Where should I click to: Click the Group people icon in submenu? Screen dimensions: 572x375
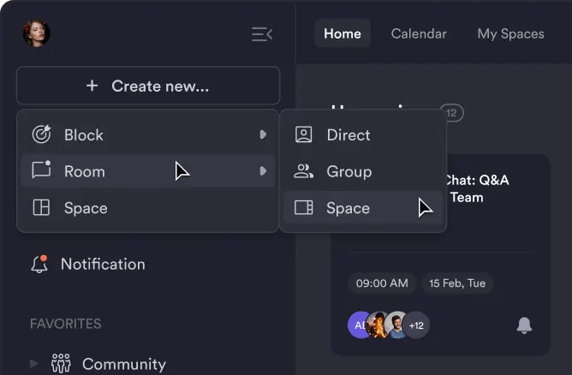tap(303, 171)
